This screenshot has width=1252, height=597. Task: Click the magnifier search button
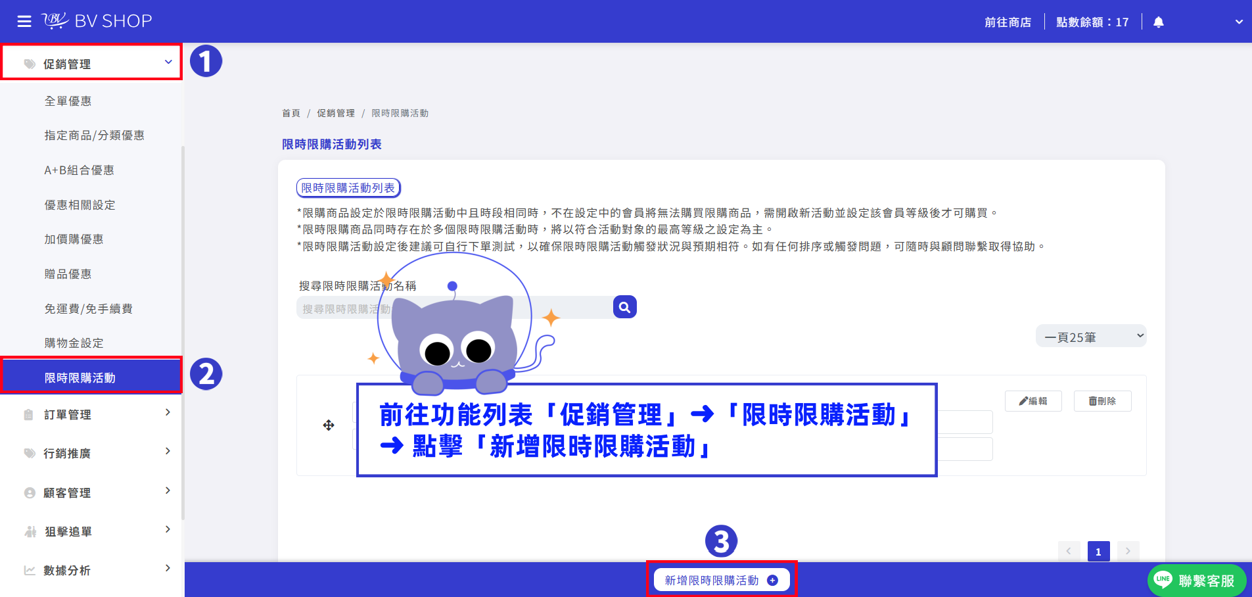click(625, 307)
